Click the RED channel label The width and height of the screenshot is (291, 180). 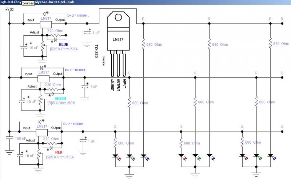coord(59,152)
